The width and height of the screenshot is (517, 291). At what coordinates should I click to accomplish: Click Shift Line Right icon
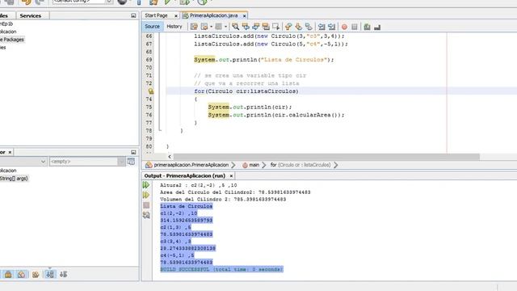pyautogui.click(x=332, y=27)
